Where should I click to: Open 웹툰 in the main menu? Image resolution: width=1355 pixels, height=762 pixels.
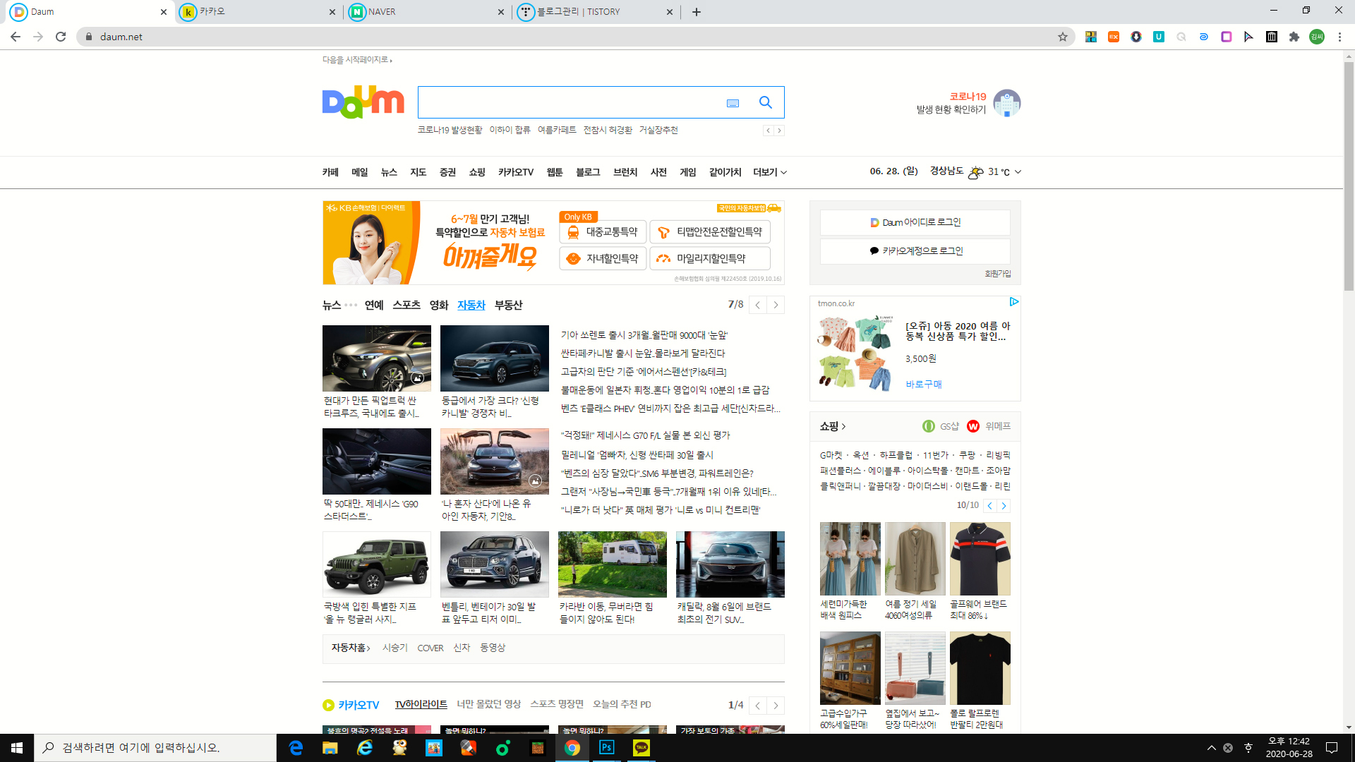click(x=555, y=172)
